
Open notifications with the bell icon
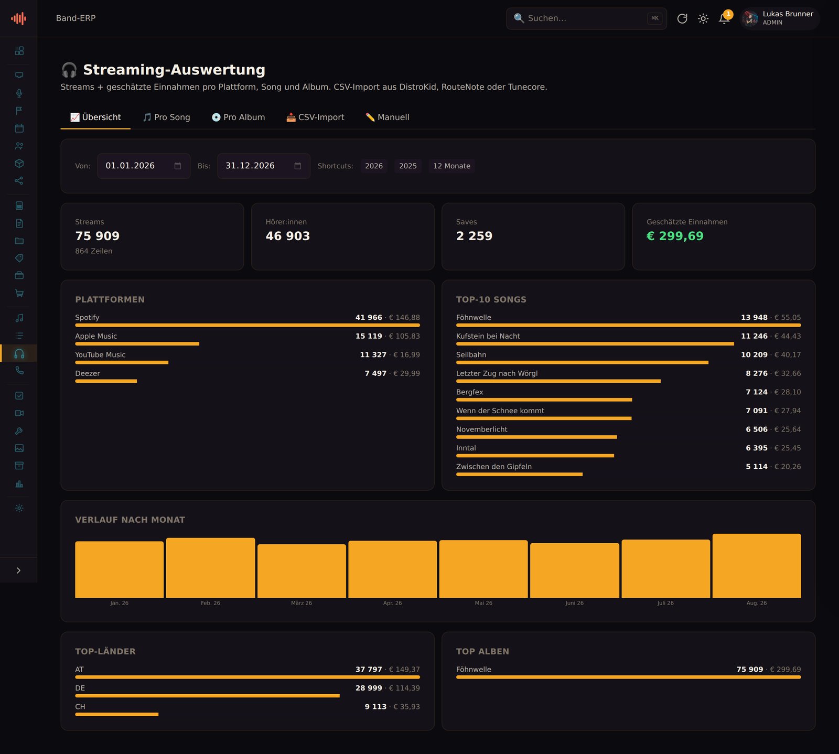pyautogui.click(x=724, y=18)
